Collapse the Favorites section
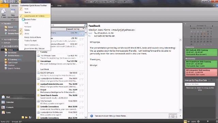This screenshot has width=218, height=123. 2,24
